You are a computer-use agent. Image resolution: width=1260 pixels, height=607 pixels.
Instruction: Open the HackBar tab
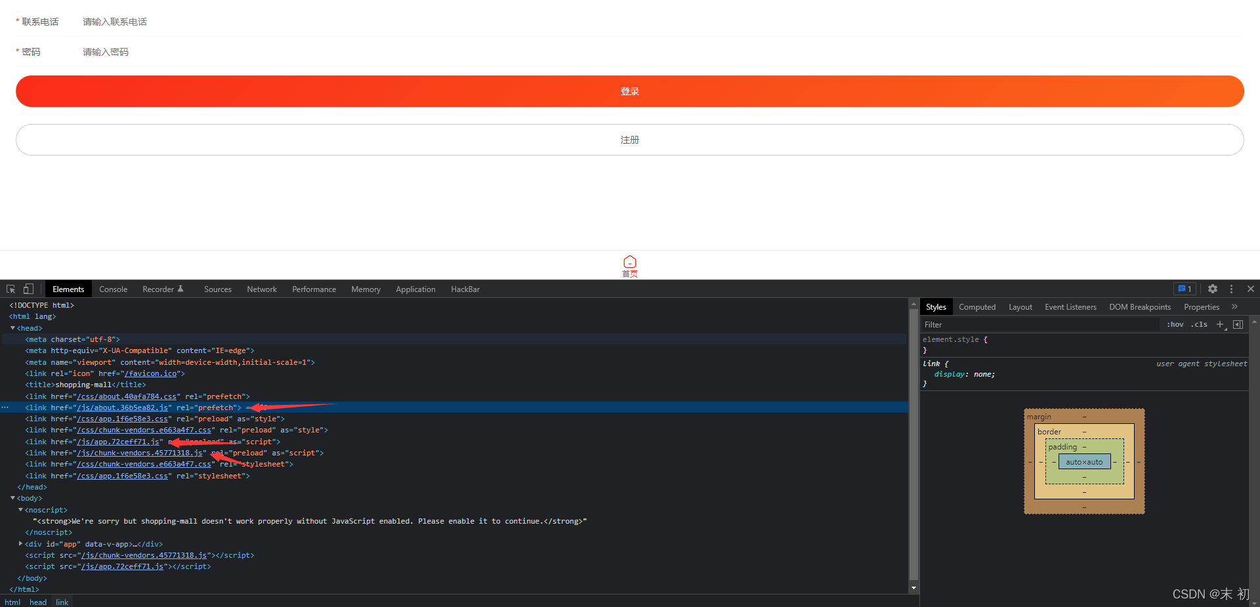coord(465,289)
